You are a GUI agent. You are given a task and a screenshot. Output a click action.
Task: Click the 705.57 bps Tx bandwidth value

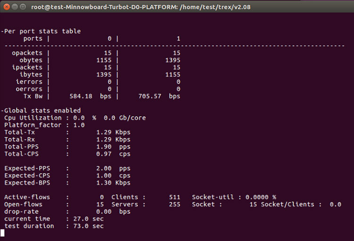pos(160,96)
